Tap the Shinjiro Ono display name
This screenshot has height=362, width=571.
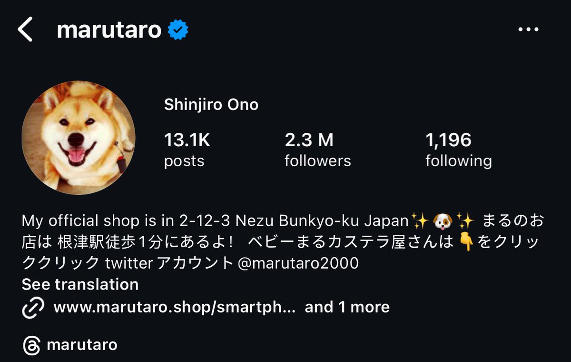(211, 105)
